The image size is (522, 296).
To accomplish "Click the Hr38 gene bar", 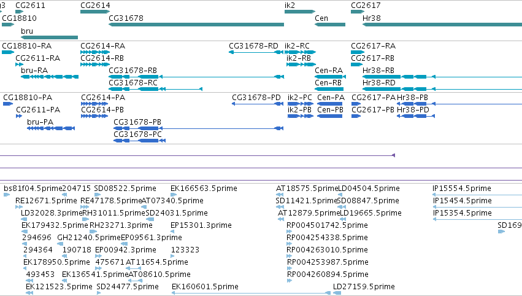I will pyautogui.click(x=442, y=25).
